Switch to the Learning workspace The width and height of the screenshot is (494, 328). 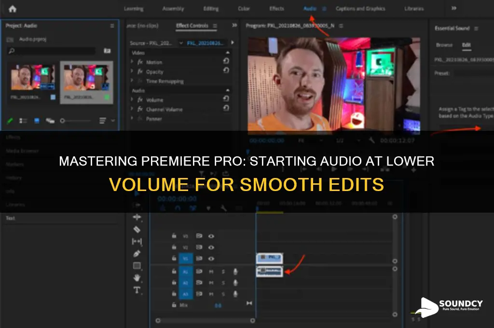point(134,9)
